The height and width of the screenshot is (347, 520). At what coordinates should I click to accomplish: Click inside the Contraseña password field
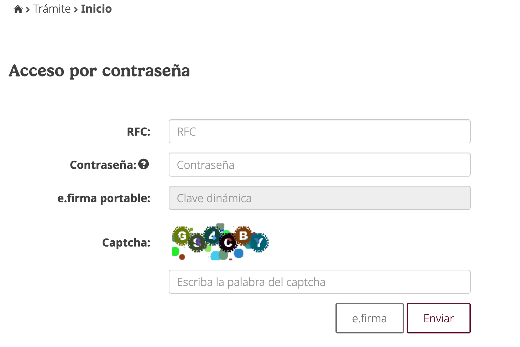(319, 165)
